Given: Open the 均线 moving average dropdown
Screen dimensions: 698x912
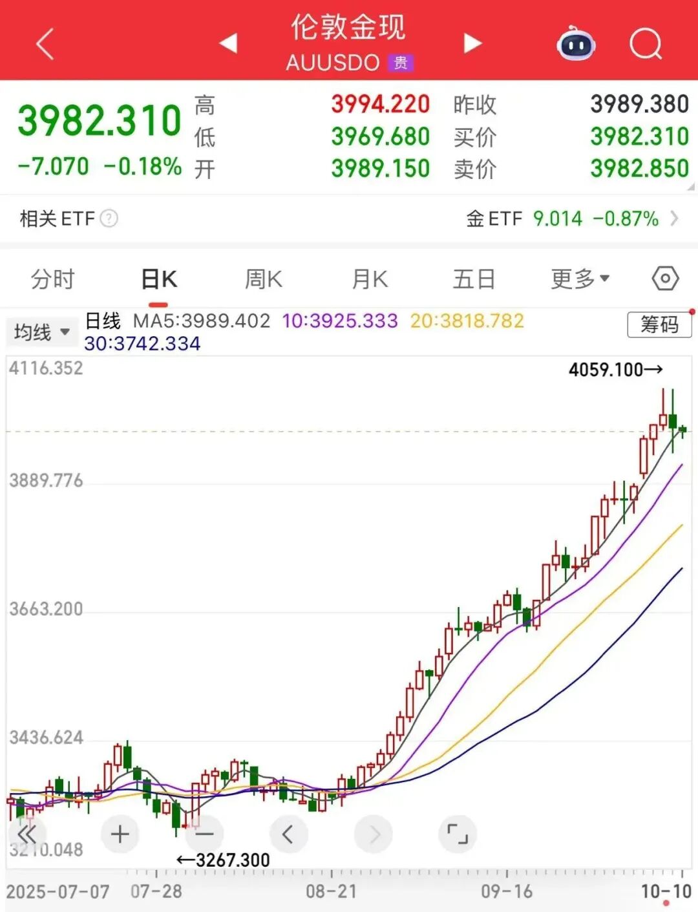Looking at the screenshot, I should click(41, 331).
